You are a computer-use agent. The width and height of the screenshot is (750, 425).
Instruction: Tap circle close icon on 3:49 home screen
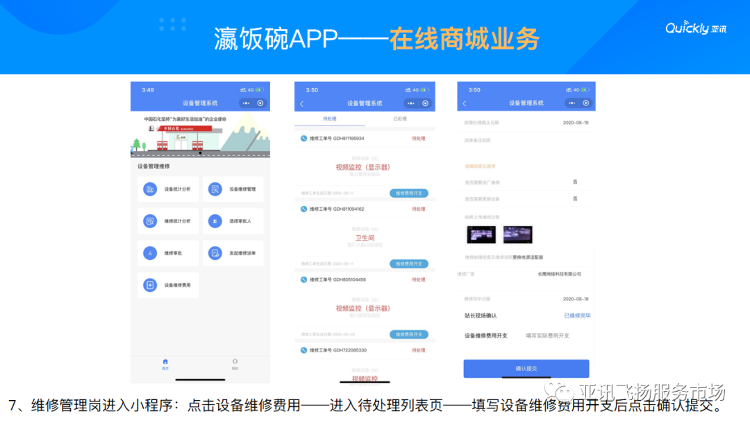click(260, 103)
